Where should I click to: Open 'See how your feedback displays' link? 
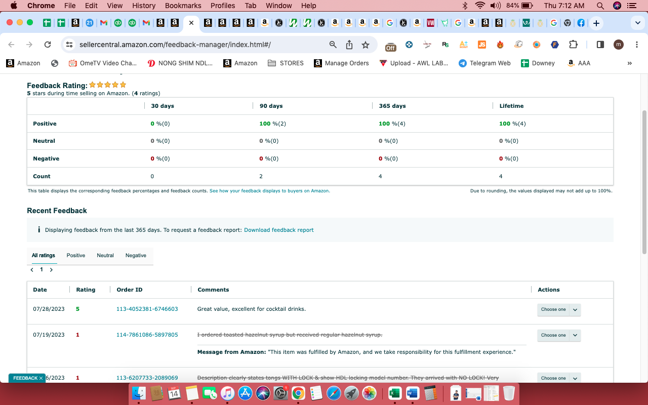click(x=270, y=191)
